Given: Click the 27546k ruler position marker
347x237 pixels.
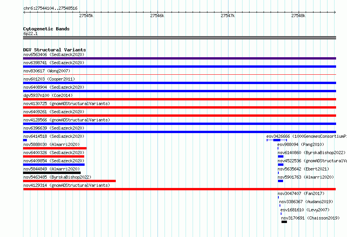Looking at the screenshot, I should click(157, 16).
